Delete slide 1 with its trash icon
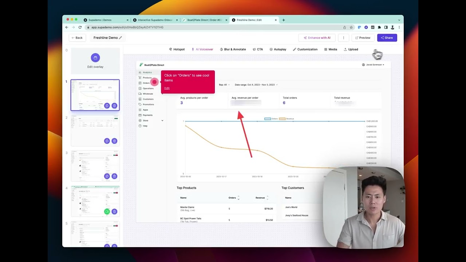466x262 pixels. tap(114, 106)
